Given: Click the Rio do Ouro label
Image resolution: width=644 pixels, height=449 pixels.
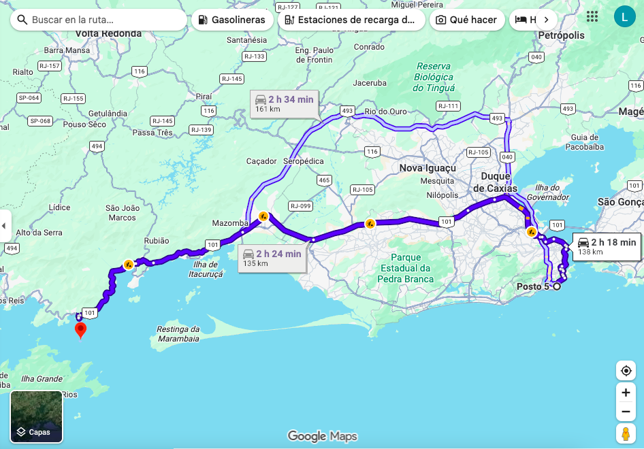Looking at the screenshot, I should [386, 111].
